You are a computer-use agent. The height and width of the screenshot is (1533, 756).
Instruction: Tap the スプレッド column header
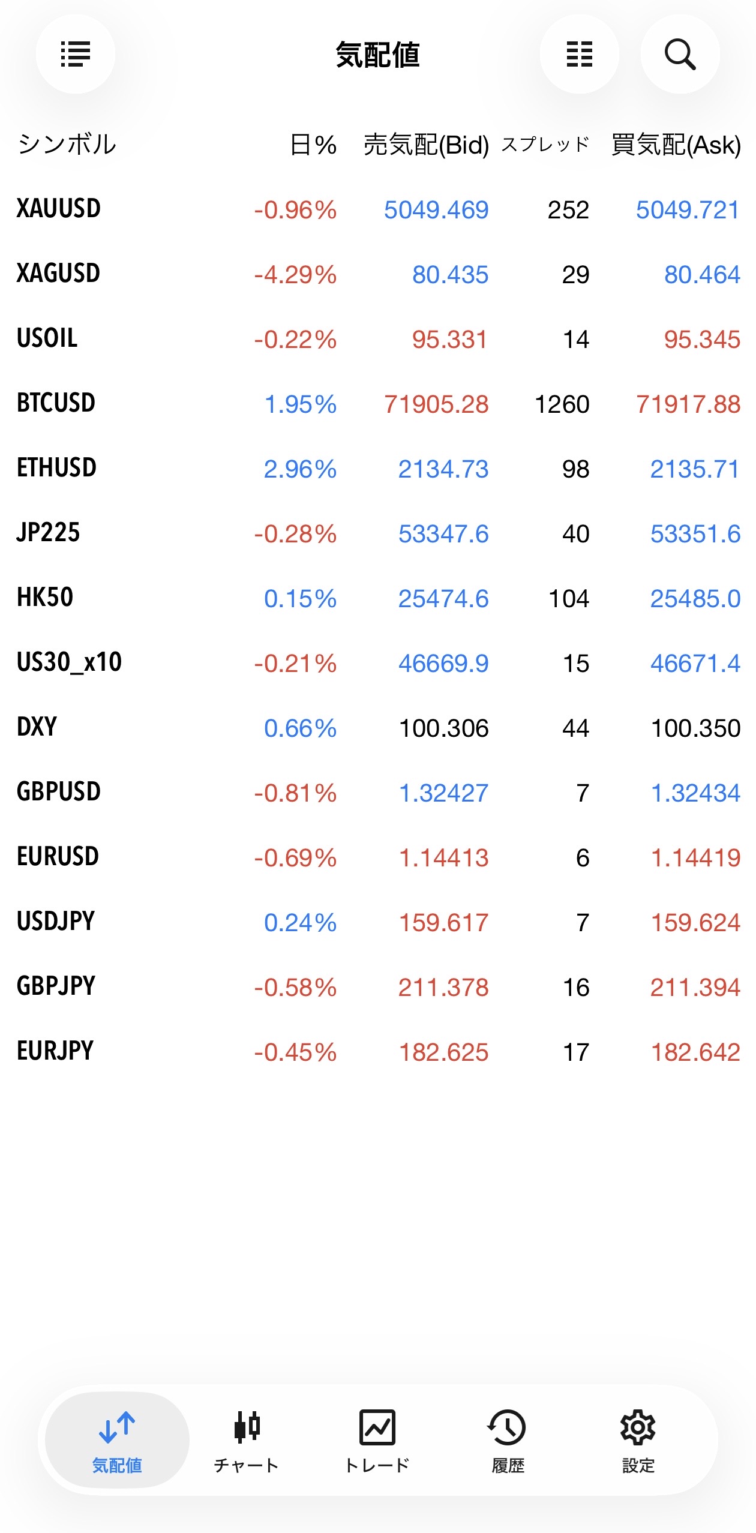click(545, 145)
